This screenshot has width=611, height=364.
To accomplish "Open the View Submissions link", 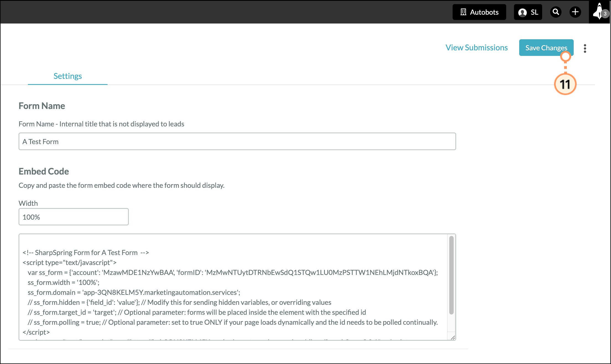I will 476,48.
